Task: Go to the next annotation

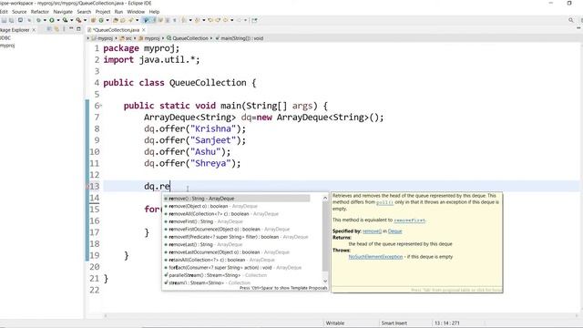Action: [184, 20]
